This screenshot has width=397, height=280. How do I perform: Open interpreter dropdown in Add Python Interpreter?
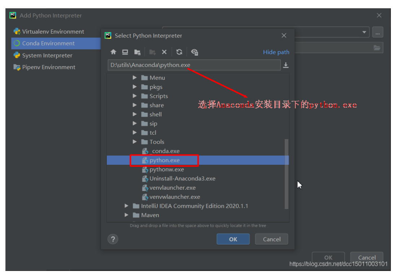[364, 32]
